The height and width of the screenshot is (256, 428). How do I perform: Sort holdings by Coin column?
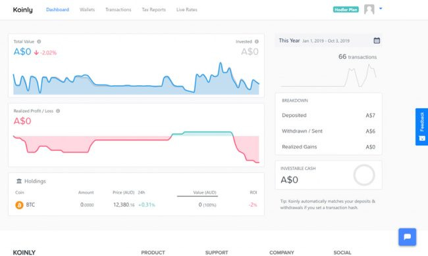coord(19,192)
